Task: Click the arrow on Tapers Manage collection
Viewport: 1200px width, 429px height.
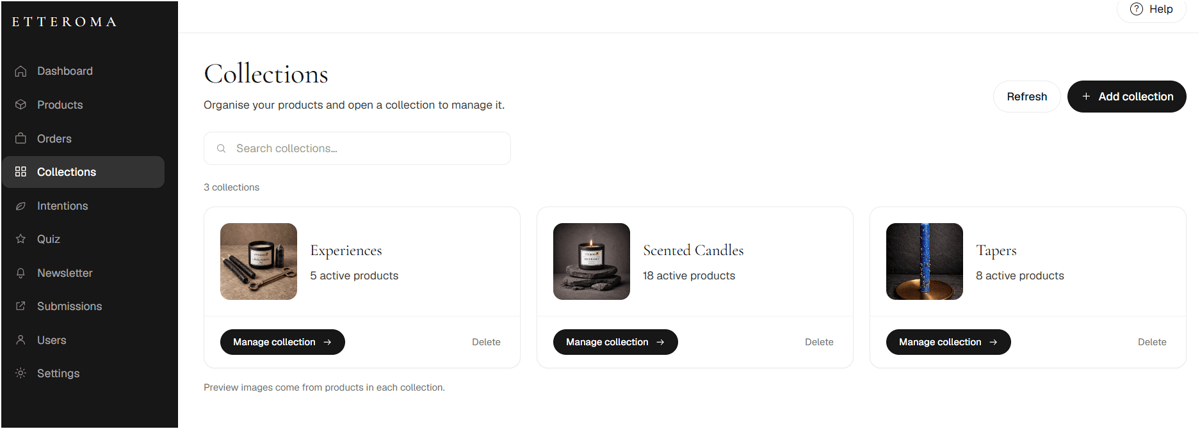Action: (993, 342)
